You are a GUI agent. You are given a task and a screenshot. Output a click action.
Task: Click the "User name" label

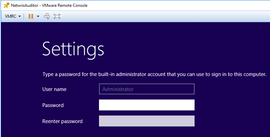[x=54, y=89]
